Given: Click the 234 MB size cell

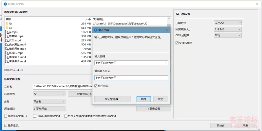Looking at the screenshot, I should [x=86, y=24].
